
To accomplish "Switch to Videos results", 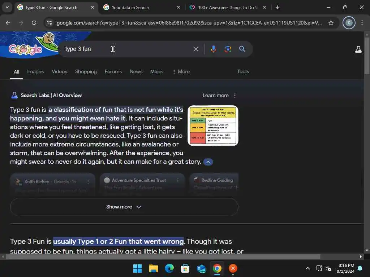I will click(x=60, y=71).
